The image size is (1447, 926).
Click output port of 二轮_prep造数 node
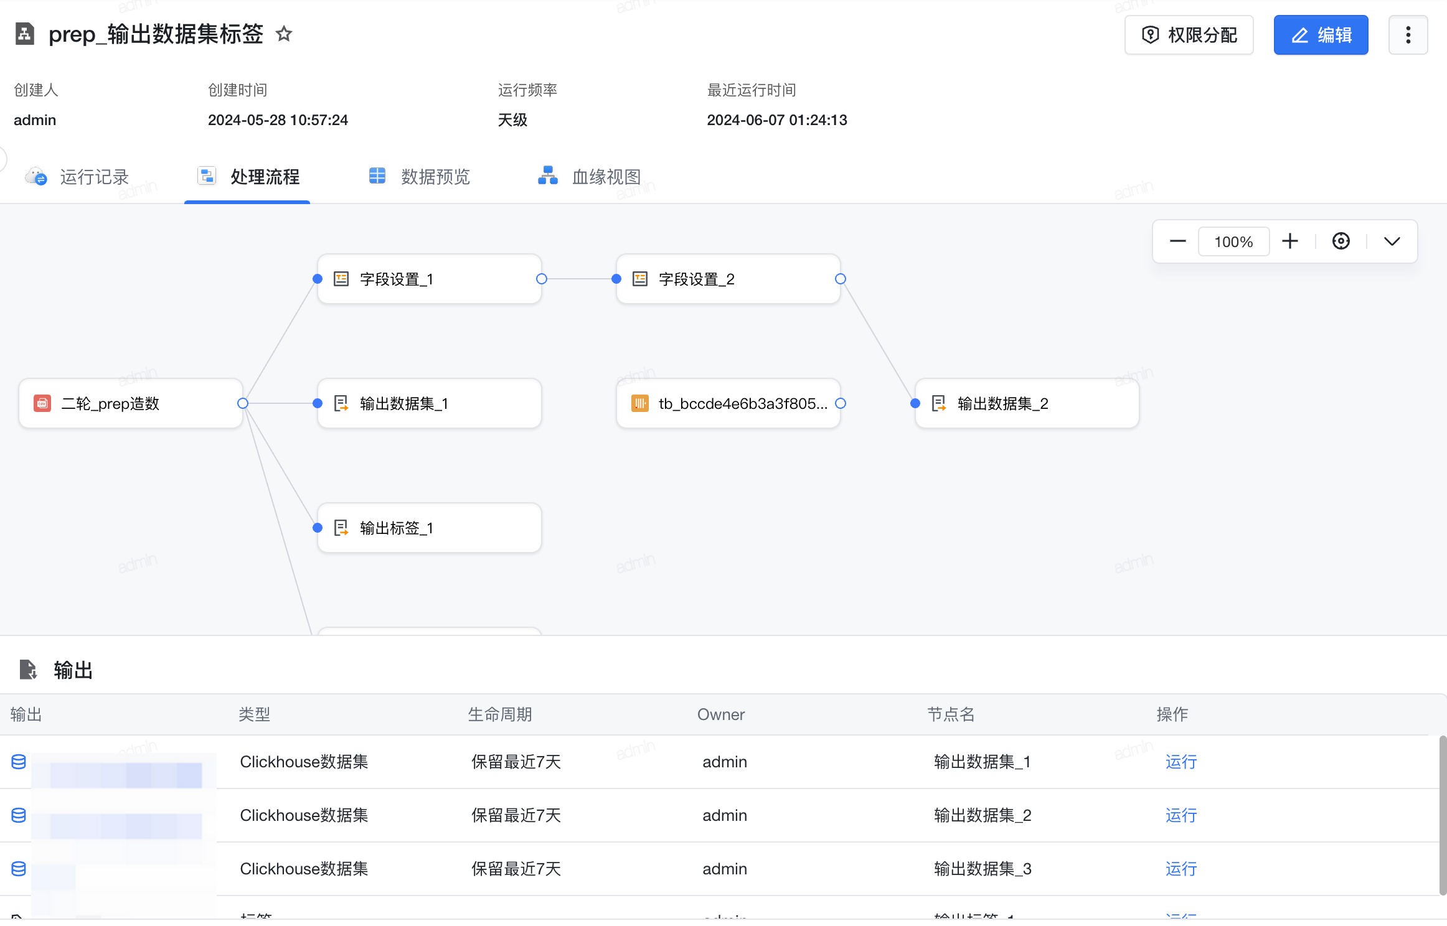click(x=243, y=403)
